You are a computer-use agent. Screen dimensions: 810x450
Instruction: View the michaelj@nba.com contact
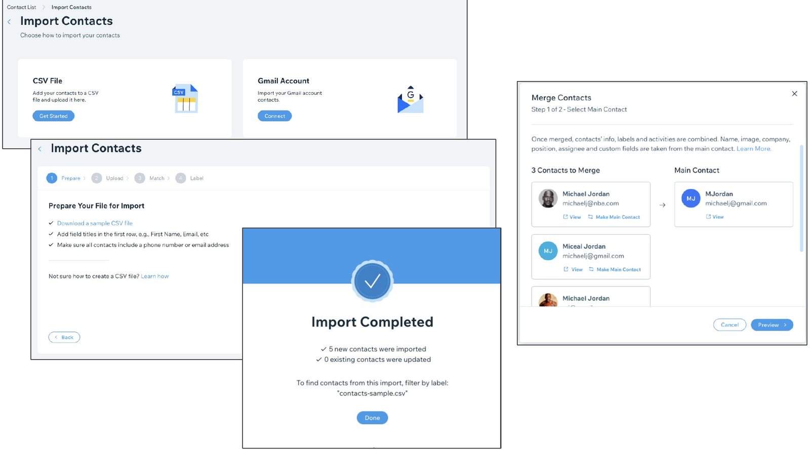click(572, 217)
